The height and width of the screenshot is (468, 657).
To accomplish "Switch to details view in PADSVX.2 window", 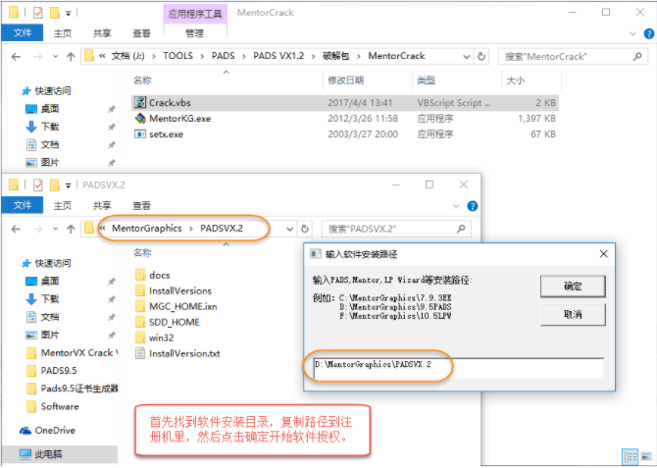I will (630, 457).
